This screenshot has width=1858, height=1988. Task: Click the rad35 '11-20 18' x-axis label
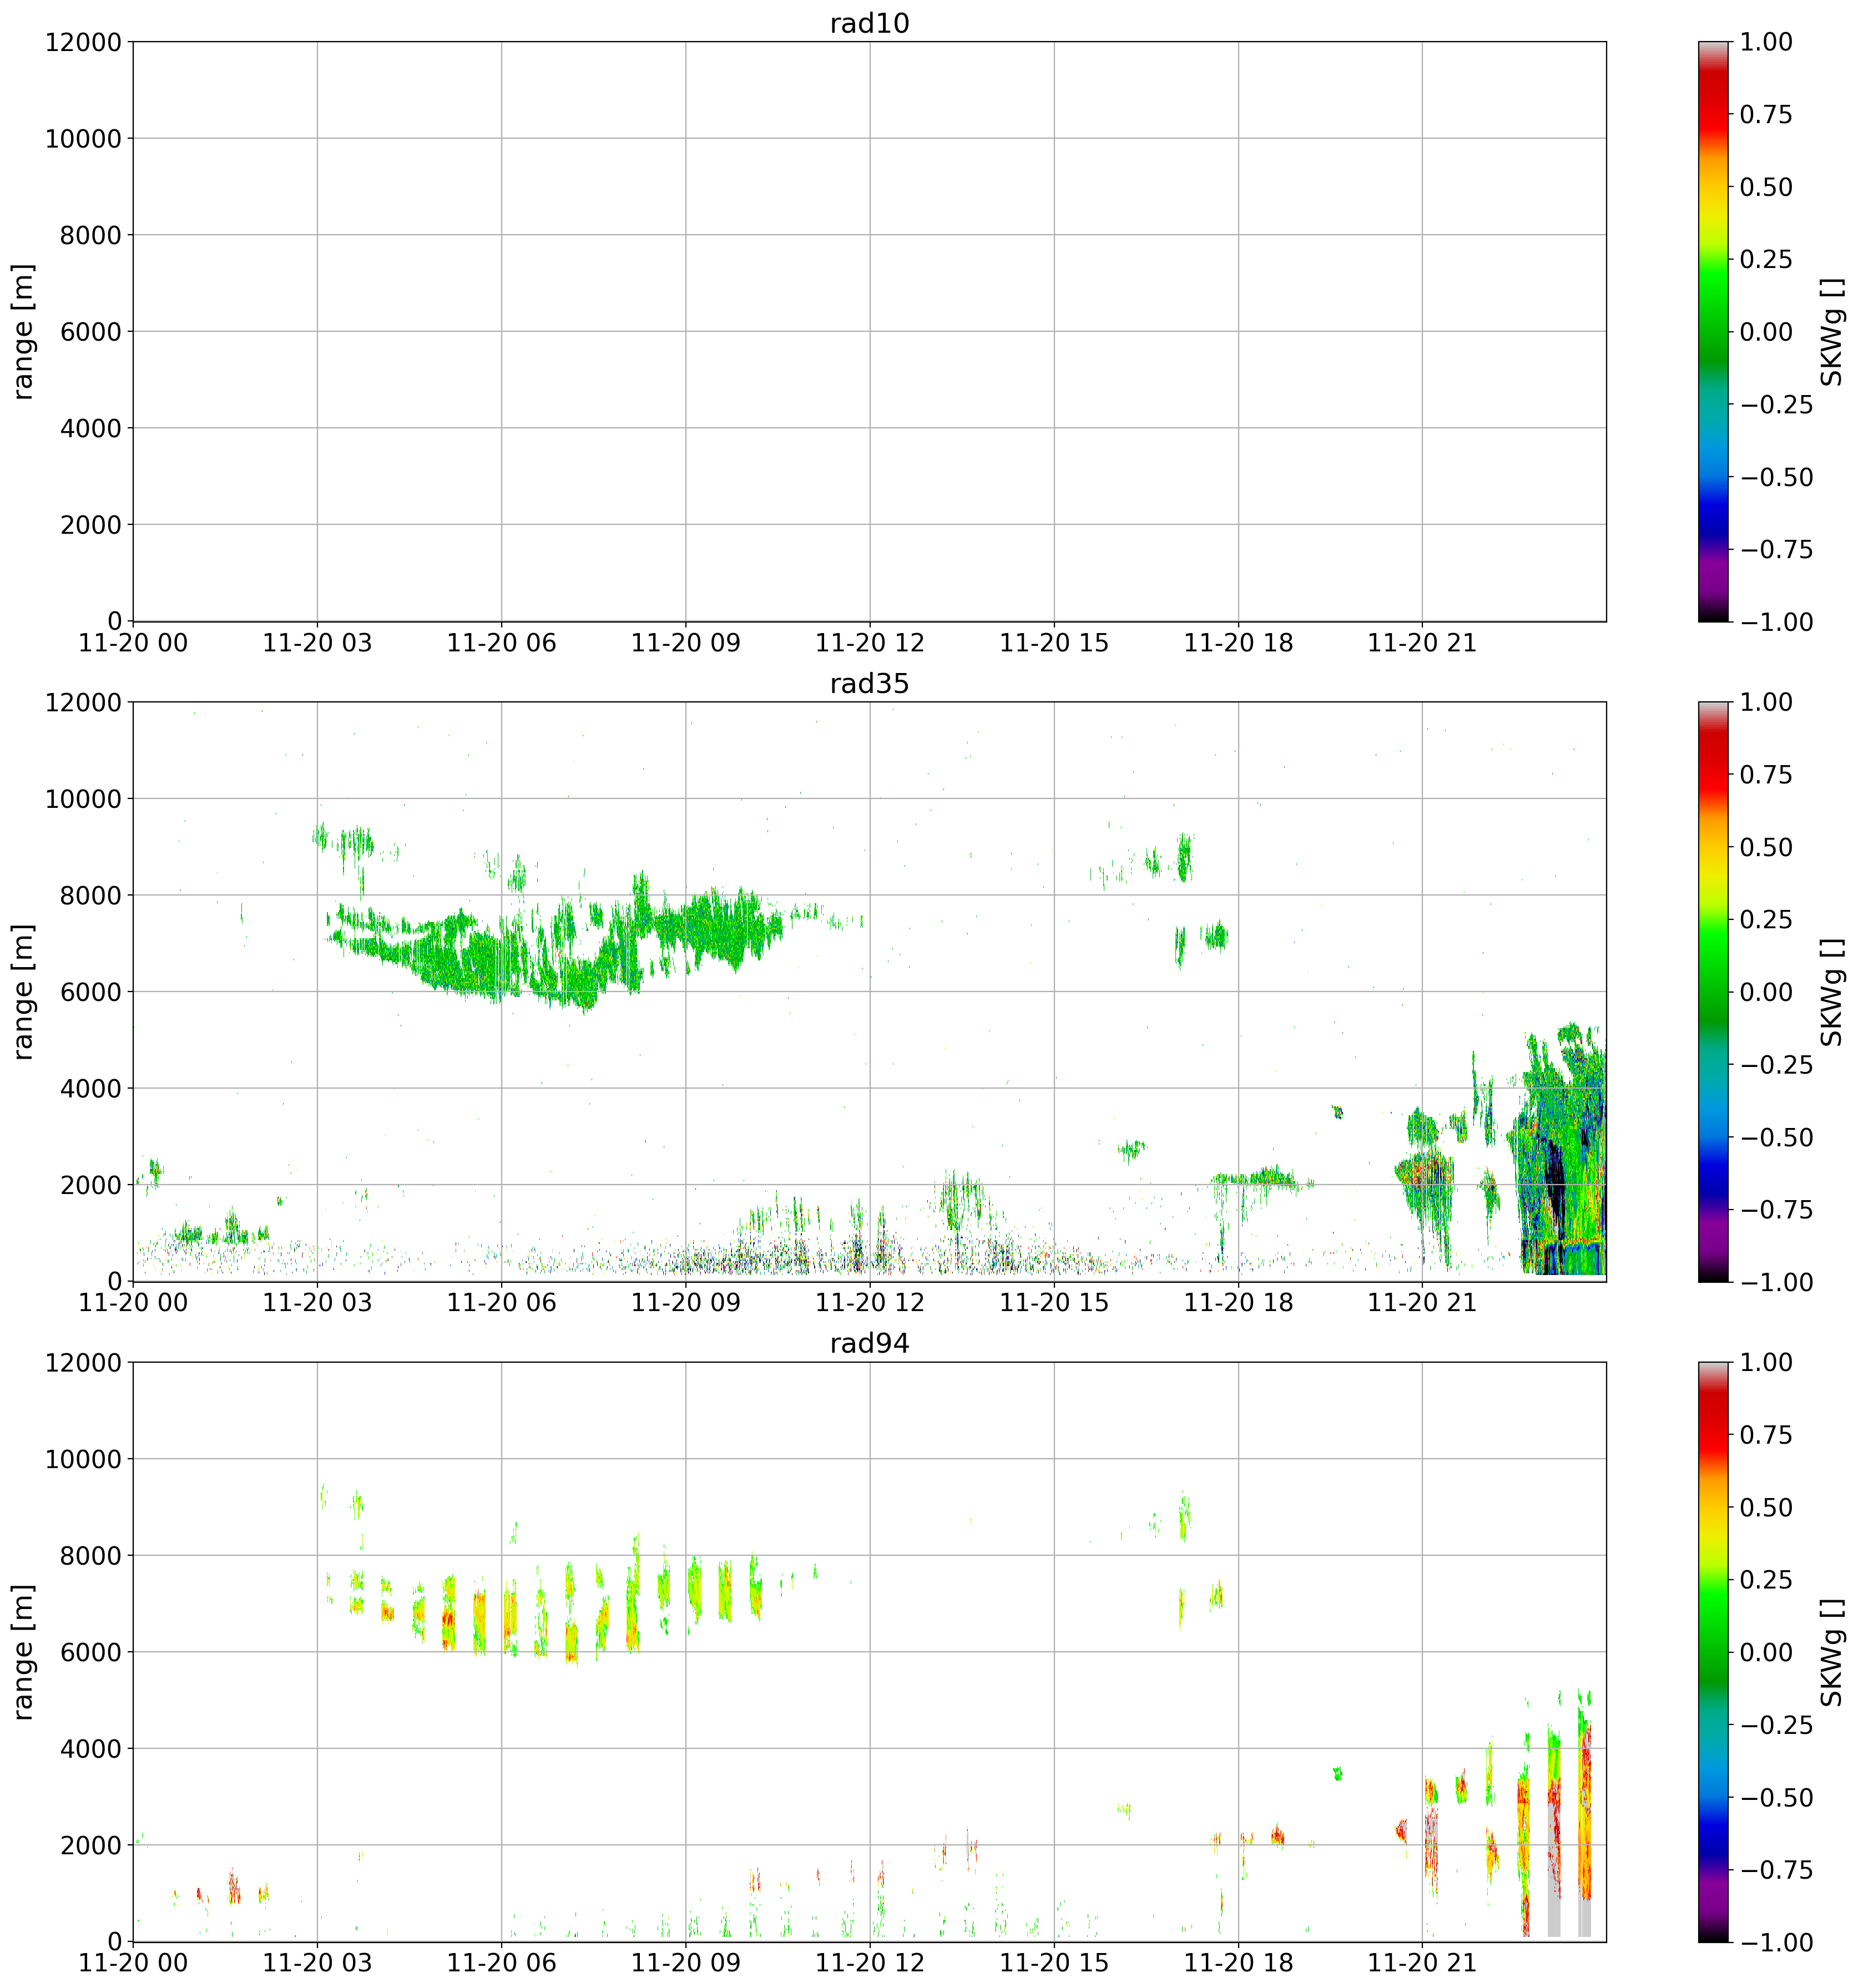click(x=1238, y=1303)
